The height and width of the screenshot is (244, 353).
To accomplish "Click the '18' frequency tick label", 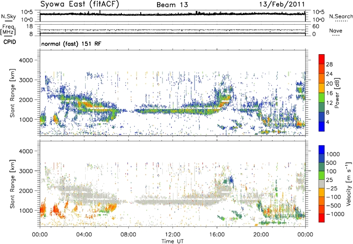I will (x=30, y=26).
